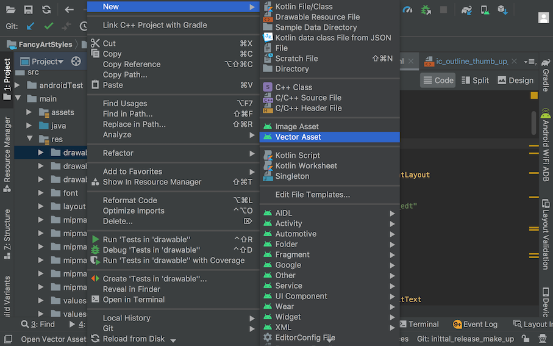Open the Fragment submenu
553x346 pixels.
click(x=329, y=254)
